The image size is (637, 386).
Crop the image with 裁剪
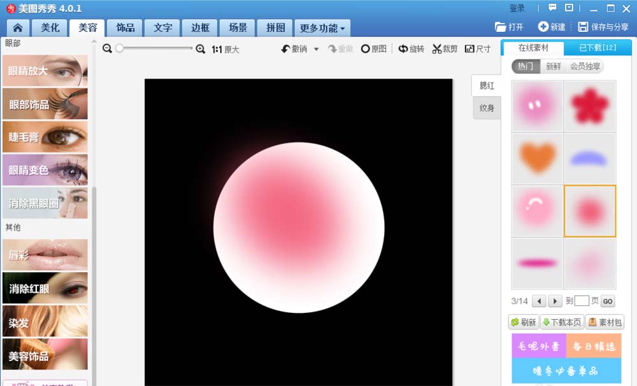(x=445, y=49)
